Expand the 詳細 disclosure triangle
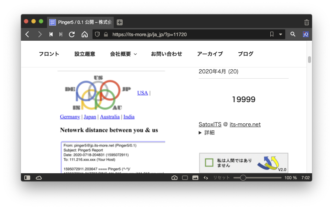Screen dimensions: 333x209 click(x=201, y=133)
